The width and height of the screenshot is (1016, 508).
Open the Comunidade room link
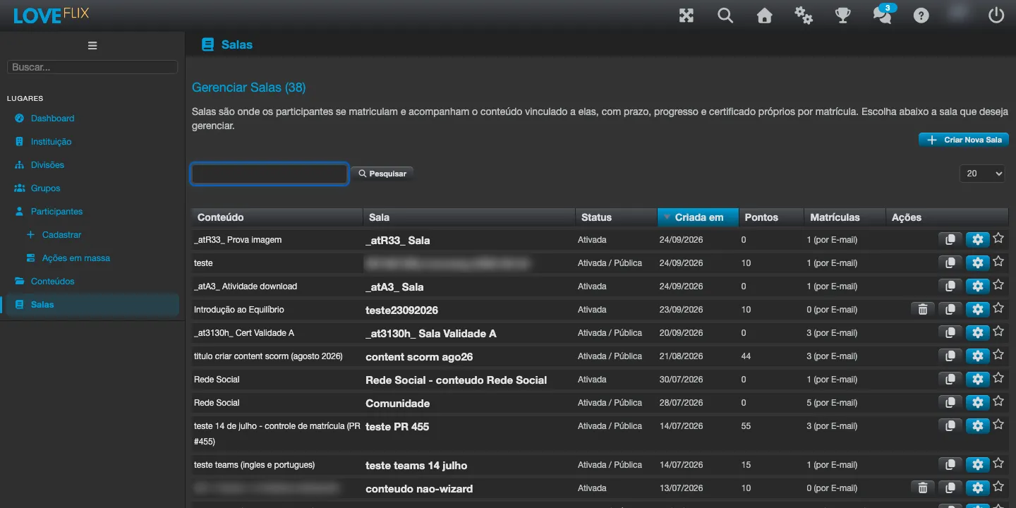coord(397,404)
